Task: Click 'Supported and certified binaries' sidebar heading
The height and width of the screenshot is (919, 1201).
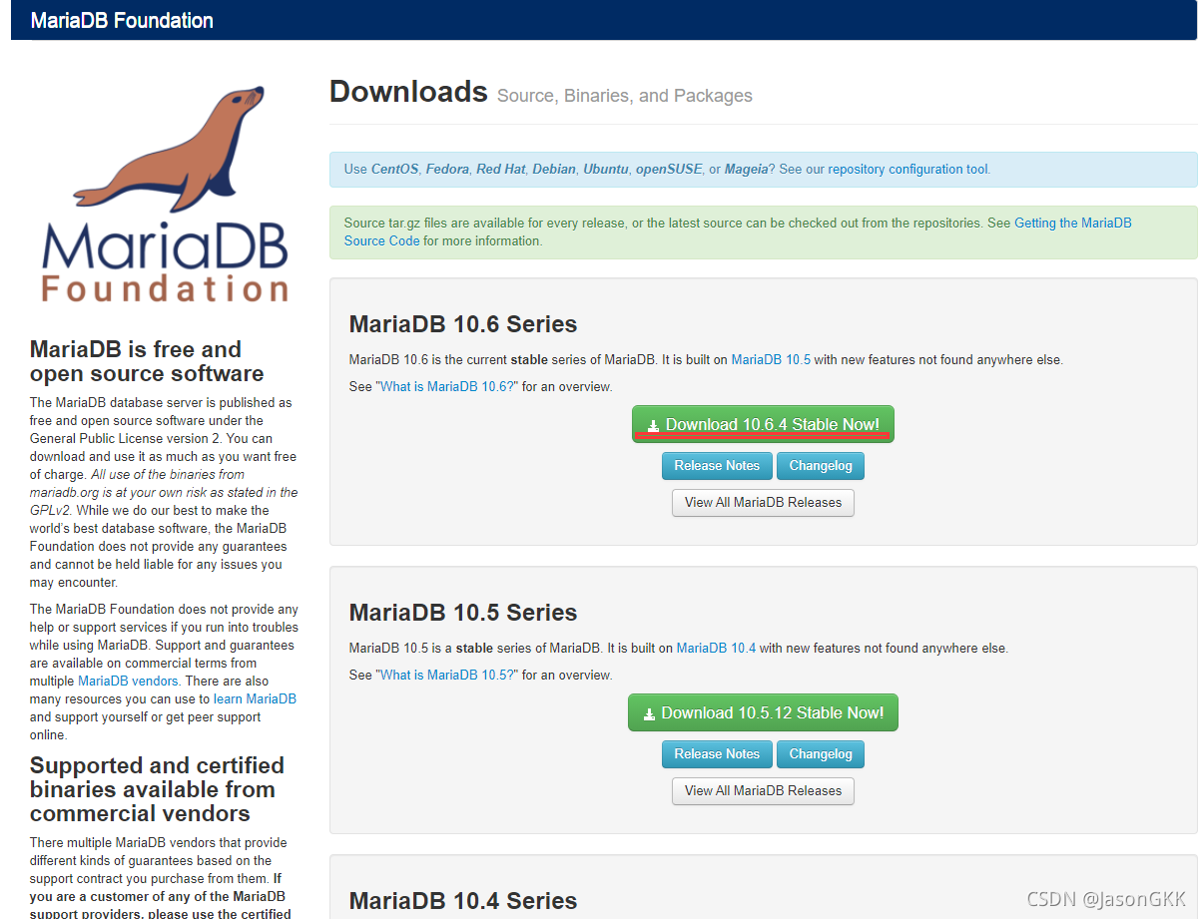Action: pos(157,789)
